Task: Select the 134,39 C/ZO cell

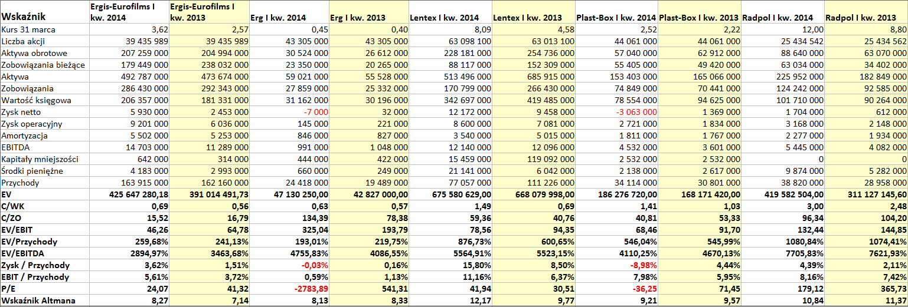Action: pos(288,218)
